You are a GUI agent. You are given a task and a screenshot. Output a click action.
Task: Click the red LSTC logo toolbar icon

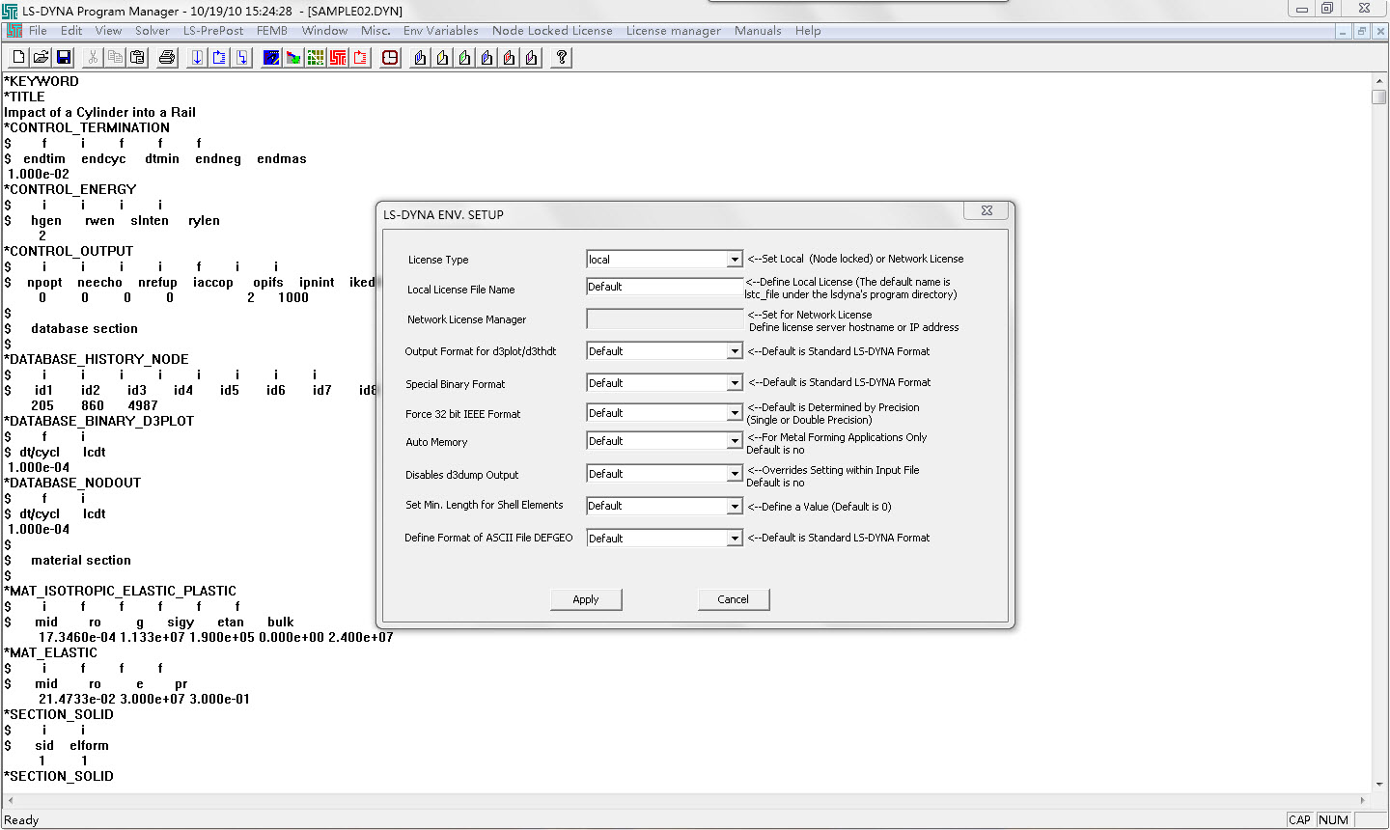coord(338,58)
